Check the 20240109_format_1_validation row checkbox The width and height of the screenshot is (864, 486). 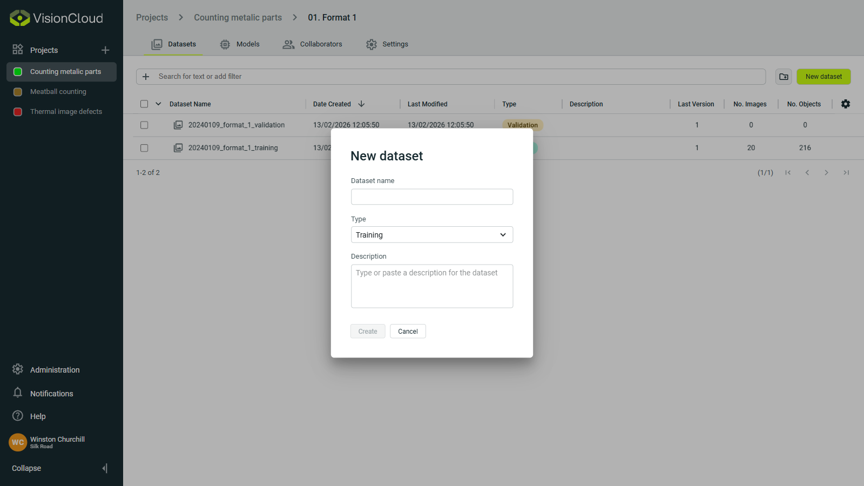[x=144, y=125]
